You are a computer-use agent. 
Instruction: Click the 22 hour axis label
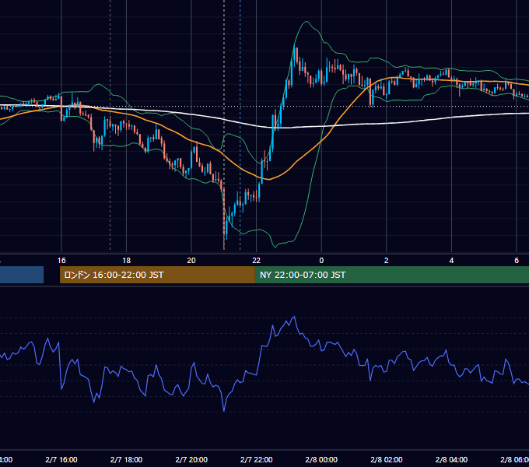click(x=257, y=261)
